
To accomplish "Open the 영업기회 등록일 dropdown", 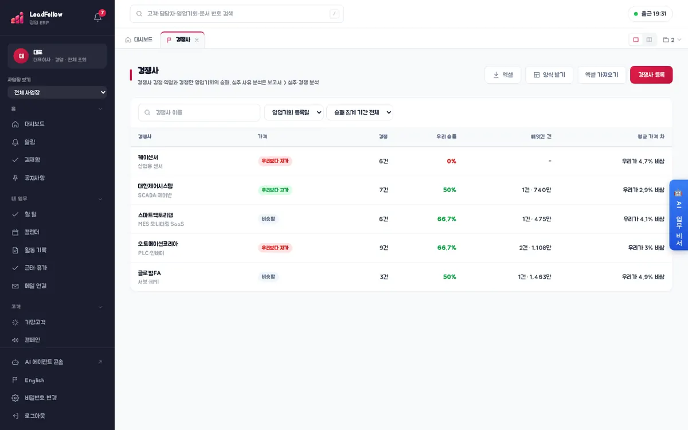I will (294, 112).
